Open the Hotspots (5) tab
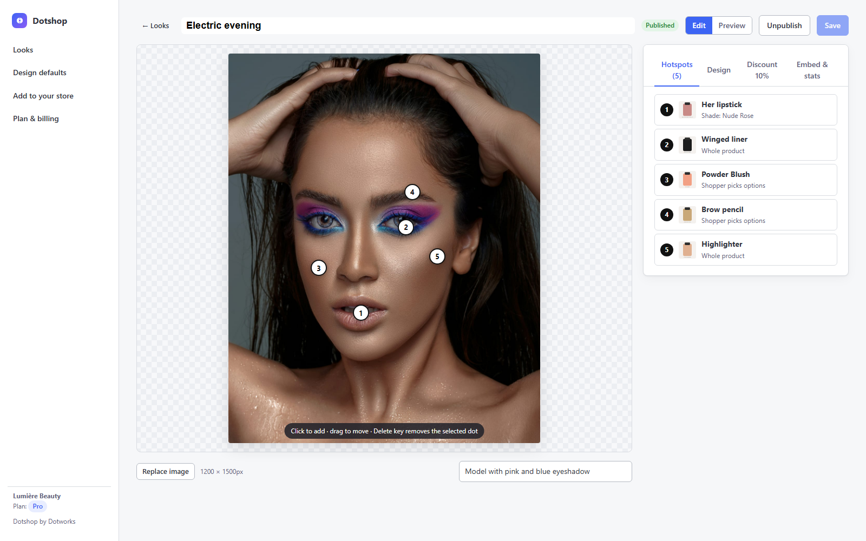The image size is (866, 541). click(x=677, y=70)
